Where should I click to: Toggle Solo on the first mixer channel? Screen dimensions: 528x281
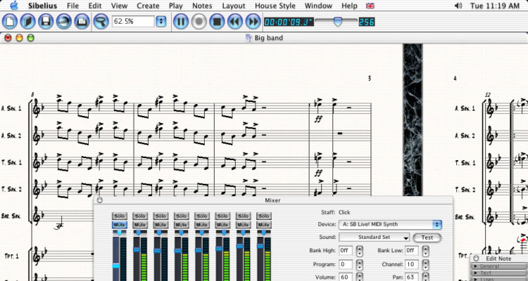[119, 216]
